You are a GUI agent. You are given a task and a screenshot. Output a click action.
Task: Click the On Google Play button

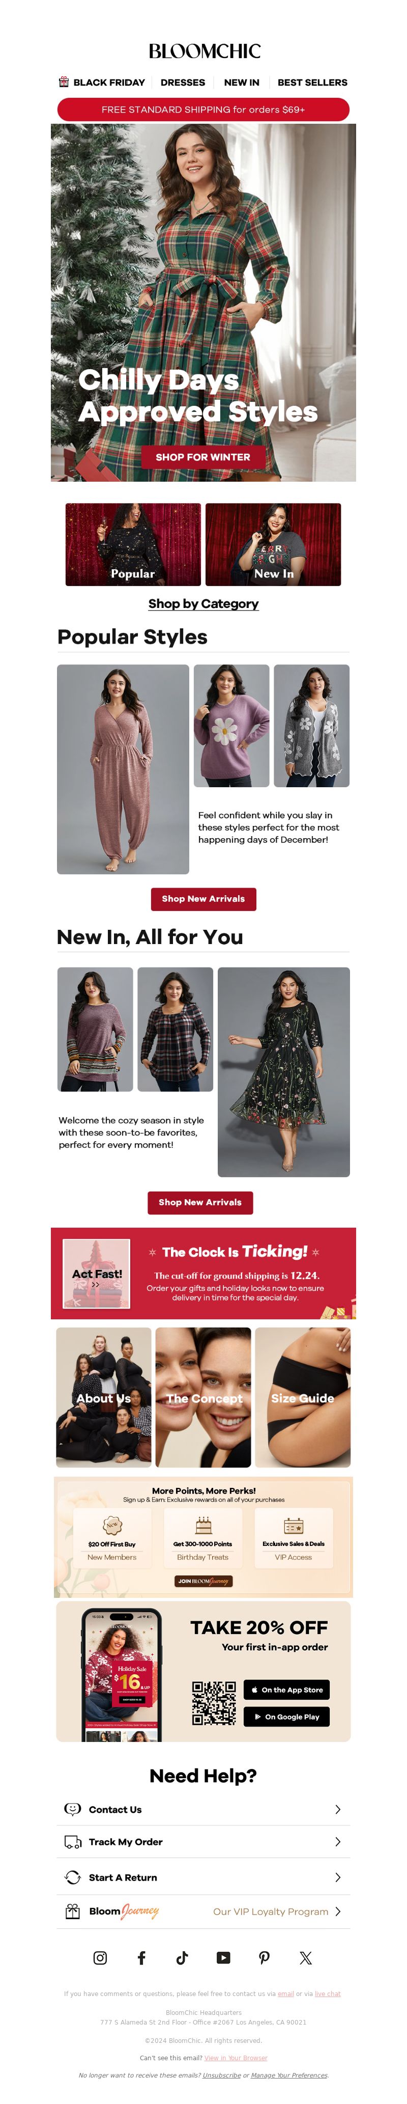point(286,1717)
